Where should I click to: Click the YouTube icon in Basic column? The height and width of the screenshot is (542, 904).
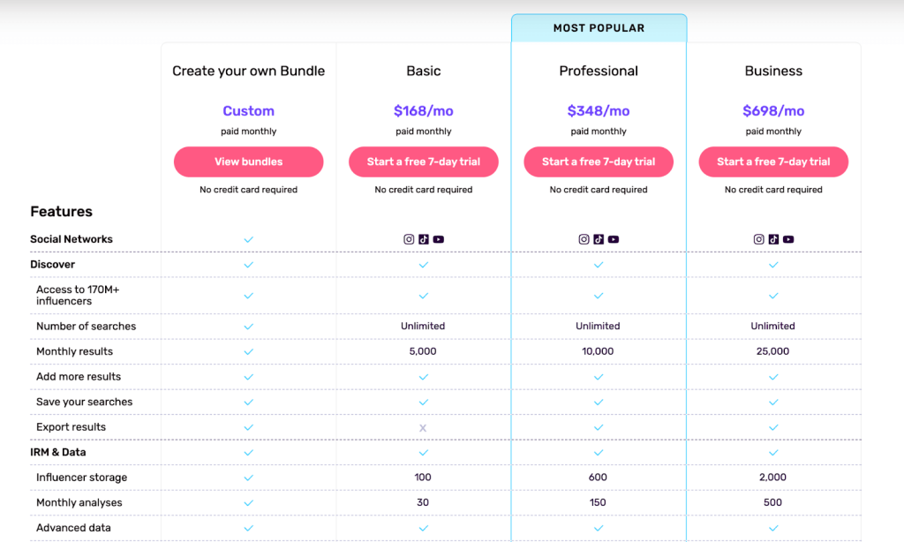click(439, 239)
